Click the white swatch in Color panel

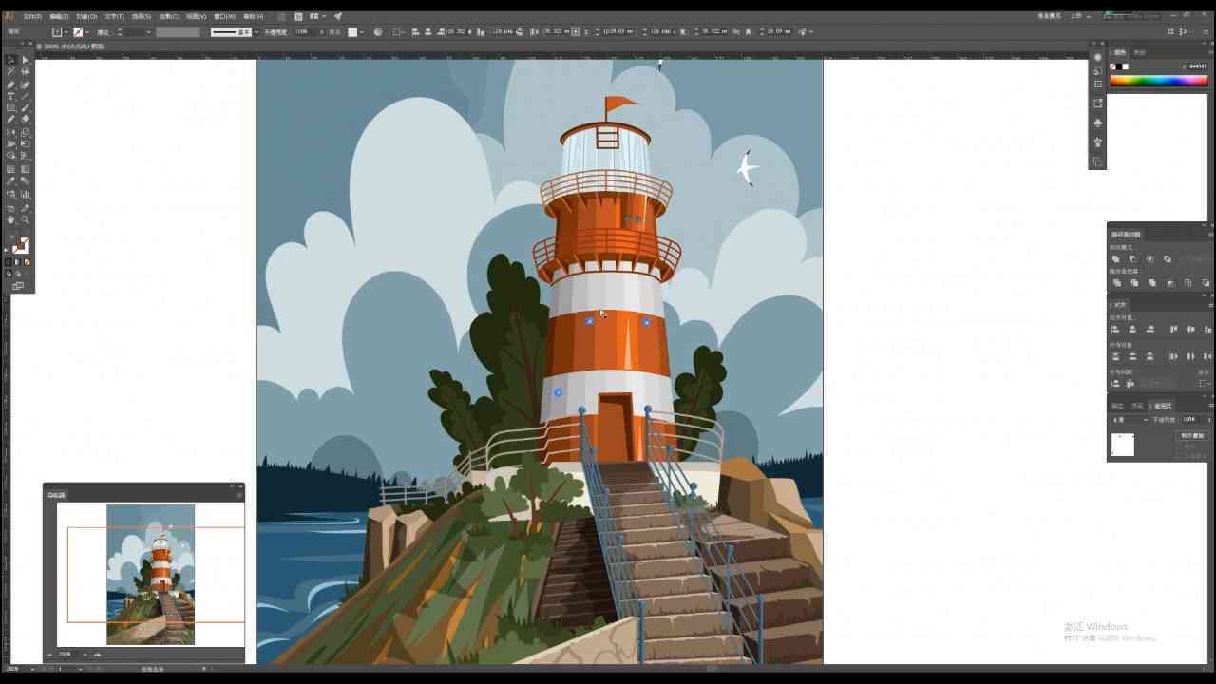[1126, 66]
